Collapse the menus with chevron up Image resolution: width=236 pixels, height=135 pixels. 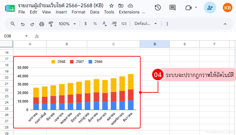[x=225, y=24]
